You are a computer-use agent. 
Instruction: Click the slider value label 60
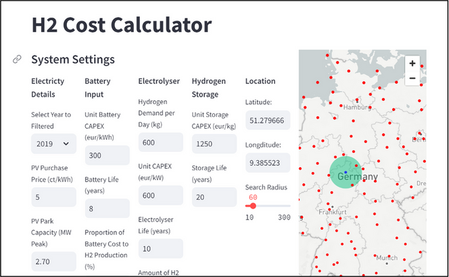[253, 197]
